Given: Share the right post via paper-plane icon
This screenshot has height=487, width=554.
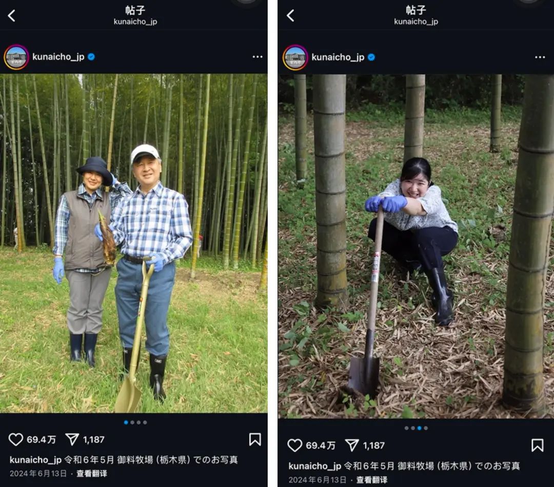Looking at the screenshot, I should (x=351, y=446).
